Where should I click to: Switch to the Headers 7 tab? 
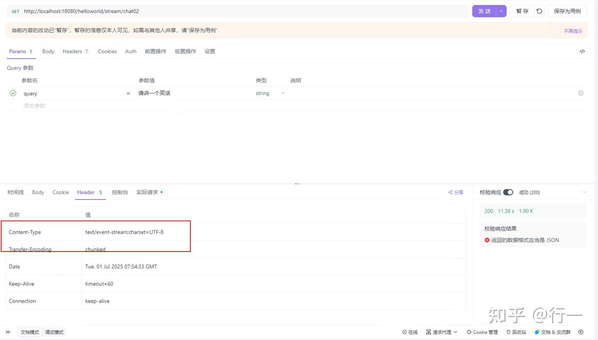pos(75,51)
